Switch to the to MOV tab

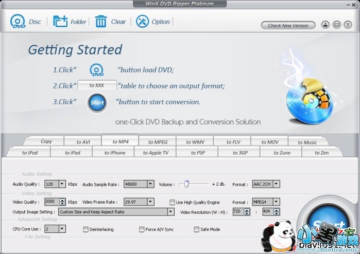pos(270,142)
